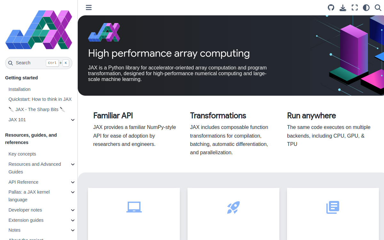This screenshot has height=240, width=384.
Task: Click the large JAX logo in sidebar
Action: tap(39, 29)
